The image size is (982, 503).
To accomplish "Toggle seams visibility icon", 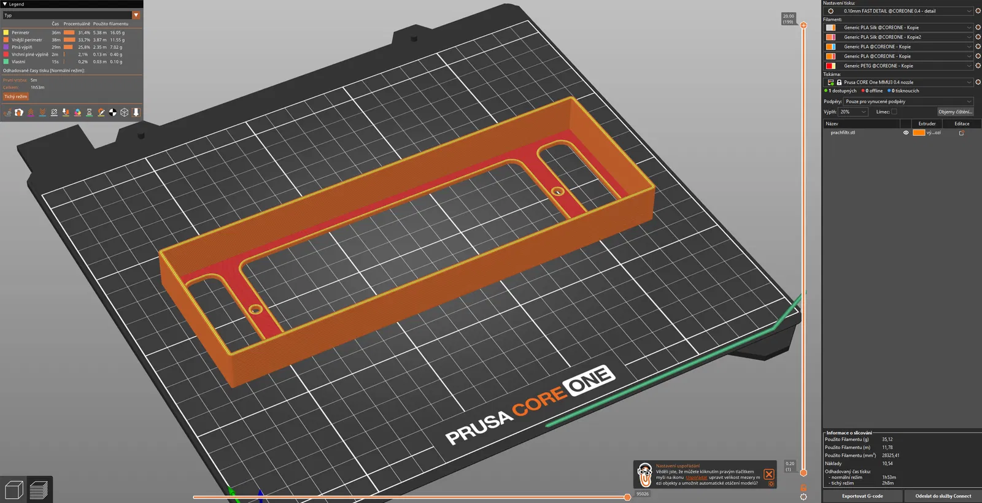I will click(x=54, y=112).
